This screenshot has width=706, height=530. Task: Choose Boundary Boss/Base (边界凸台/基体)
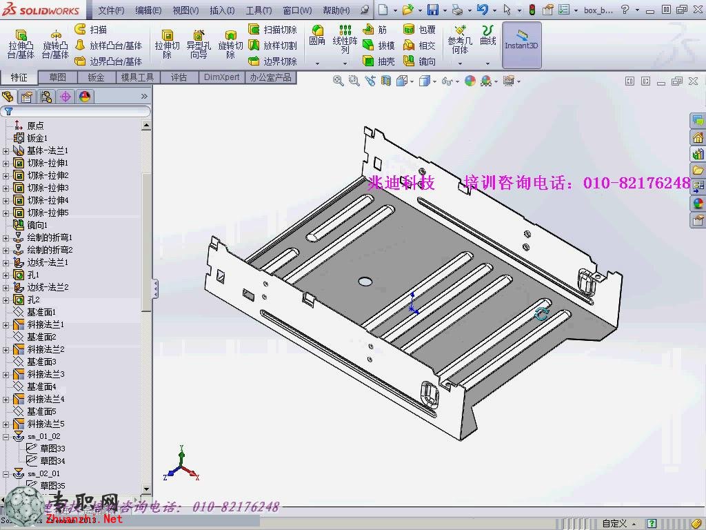[x=108, y=61]
